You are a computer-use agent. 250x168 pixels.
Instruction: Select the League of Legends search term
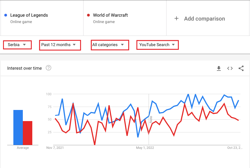point(29,15)
